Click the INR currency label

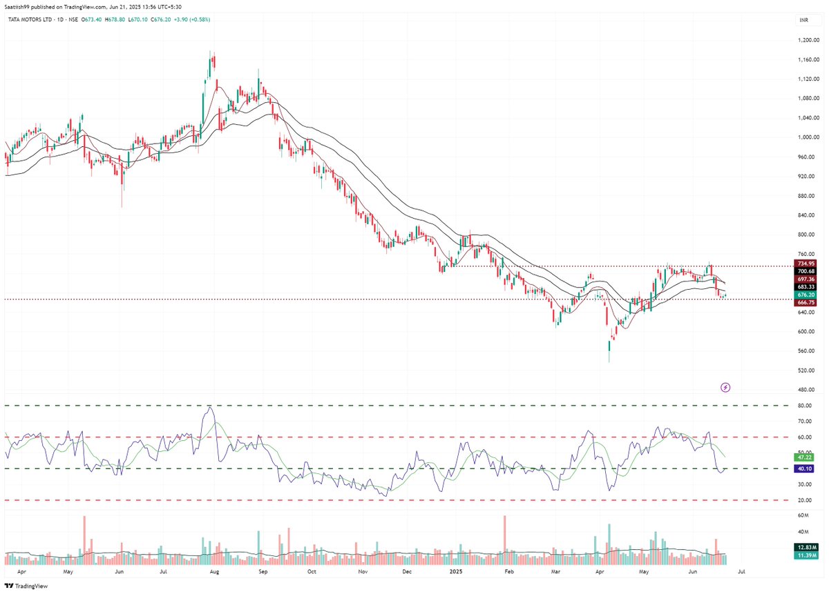tap(803, 21)
